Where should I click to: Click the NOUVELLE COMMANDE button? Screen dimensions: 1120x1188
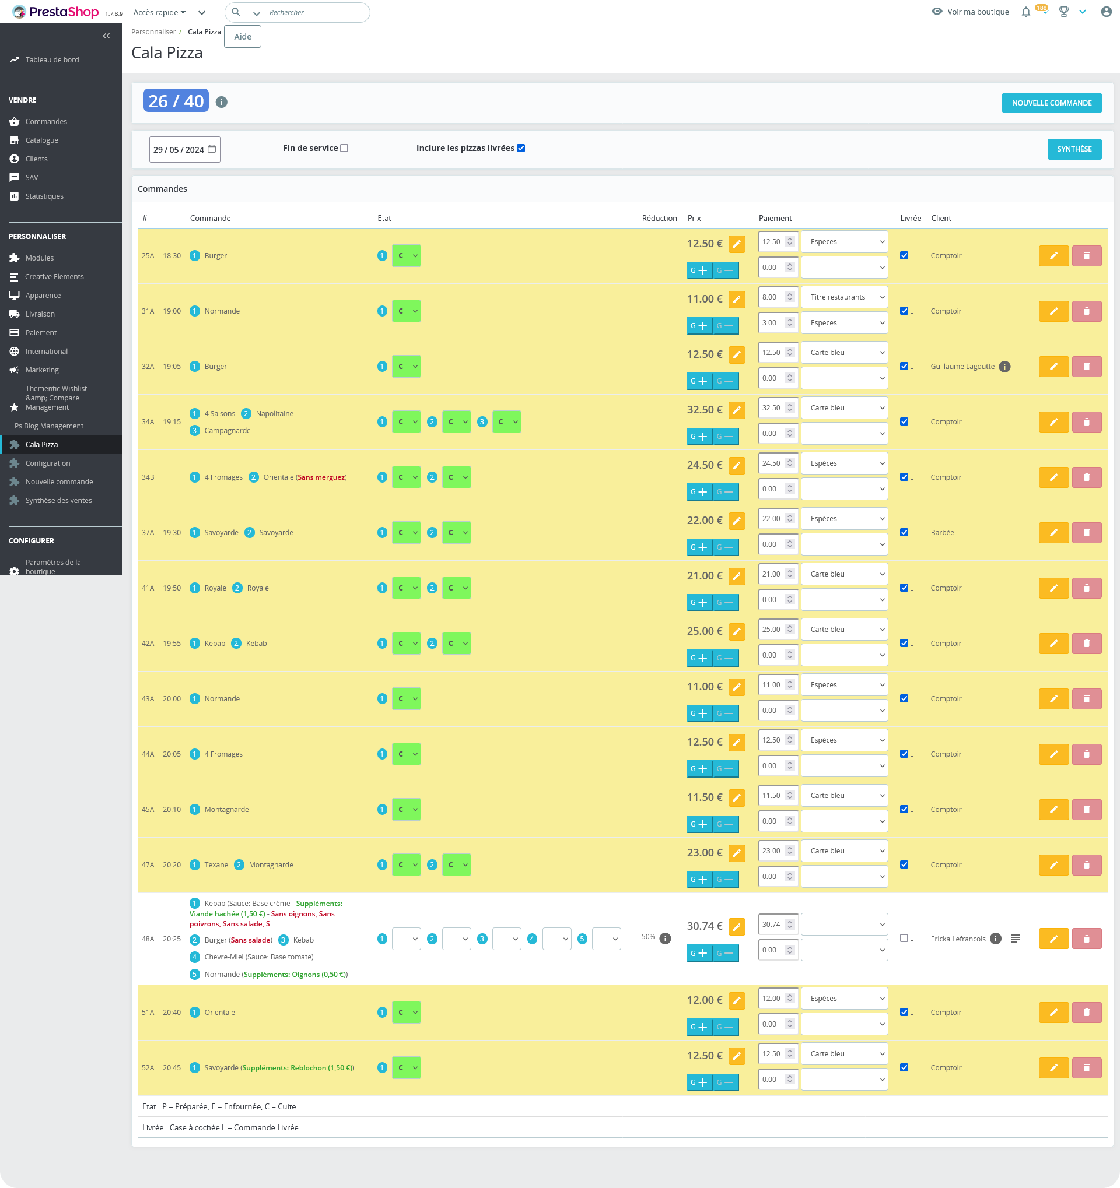click(1052, 103)
